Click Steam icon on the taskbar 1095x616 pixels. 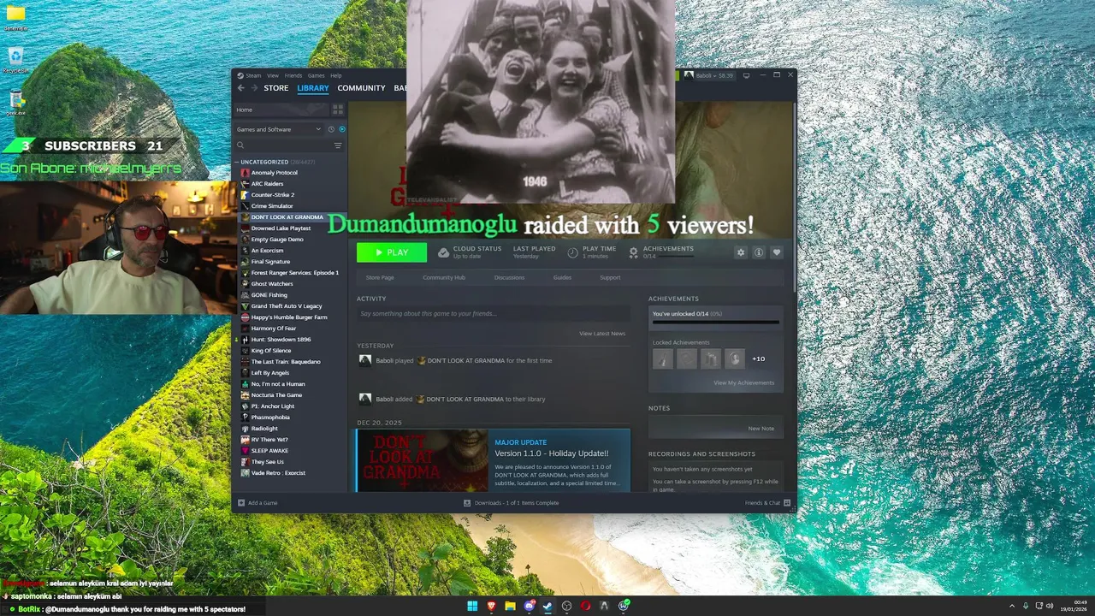click(x=547, y=606)
